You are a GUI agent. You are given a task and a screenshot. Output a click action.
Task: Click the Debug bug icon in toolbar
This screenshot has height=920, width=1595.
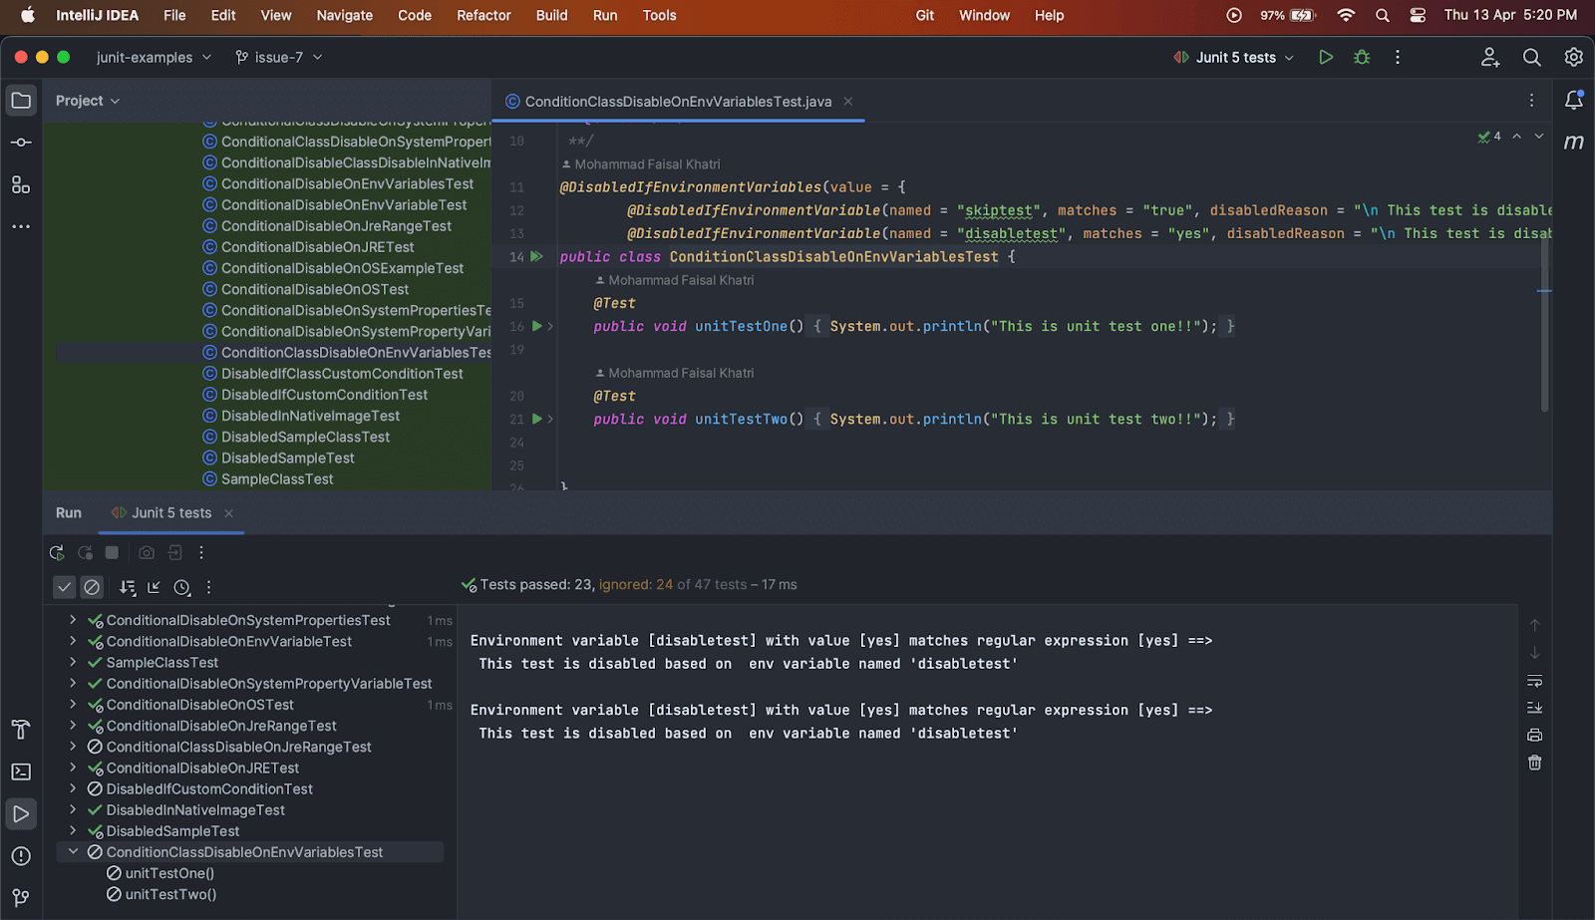point(1362,58)
